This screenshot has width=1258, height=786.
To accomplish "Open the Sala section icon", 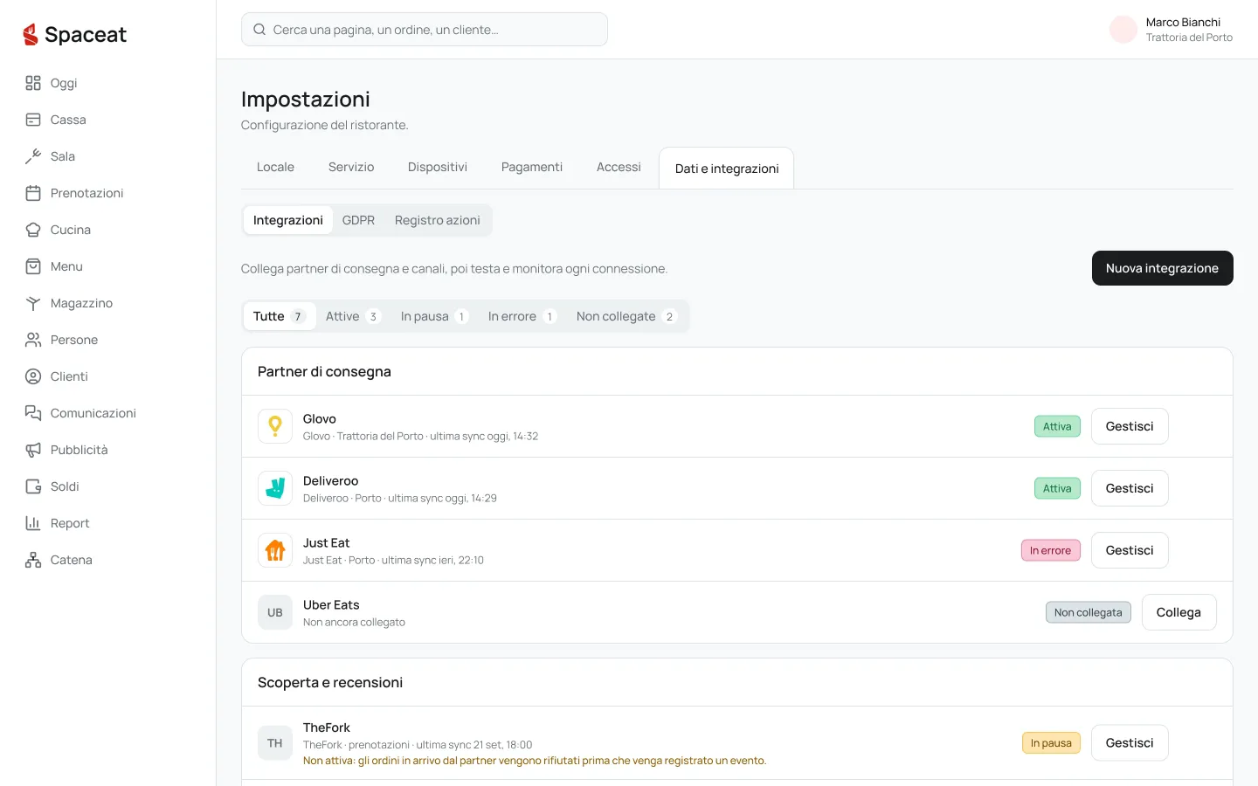I will pos(33,156).
